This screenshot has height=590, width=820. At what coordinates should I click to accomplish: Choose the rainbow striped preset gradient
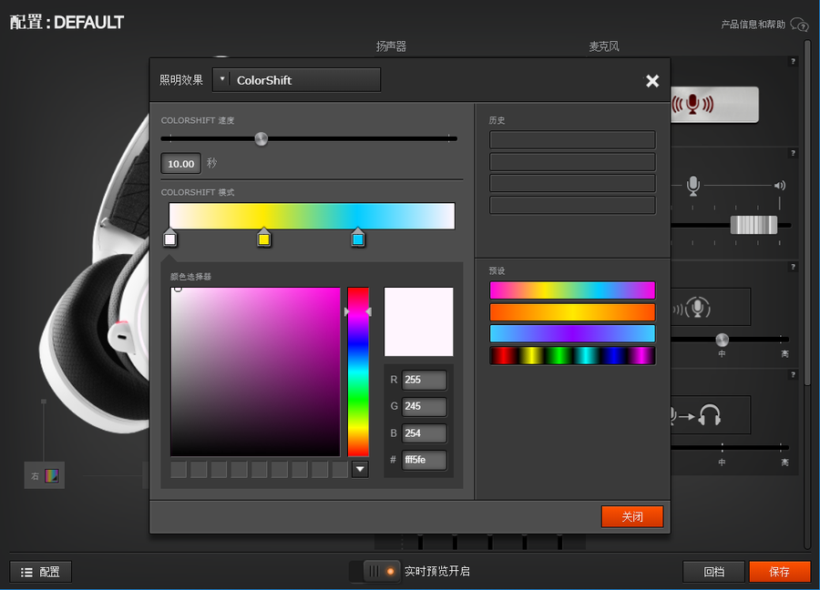point(572,355)
